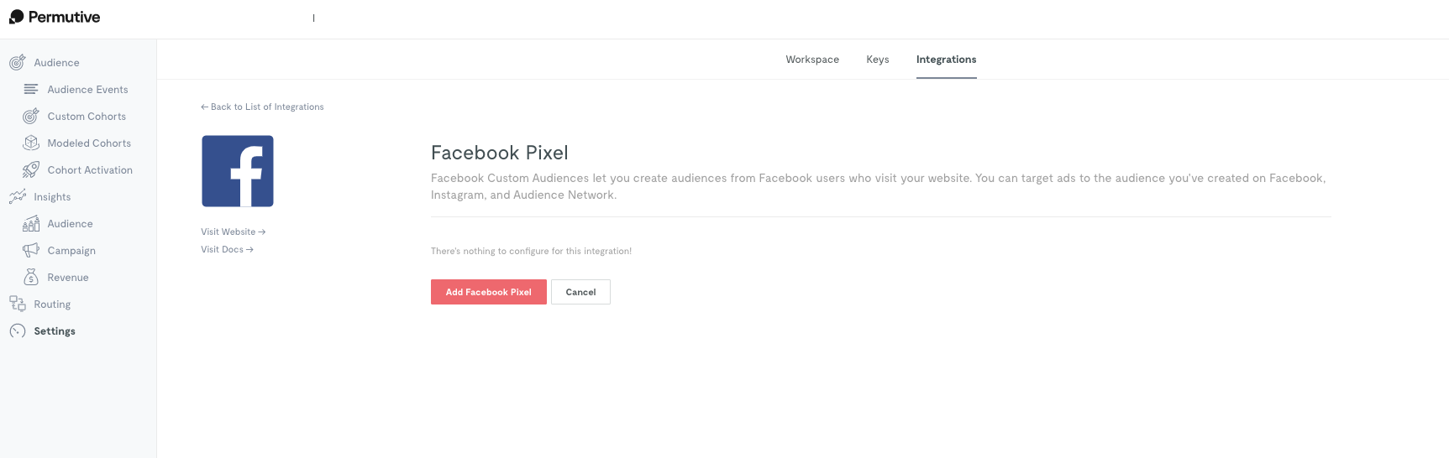1449x458 pixels.
Task: Click the Routing icon in sidebar
Action: (x=17, y=304)
